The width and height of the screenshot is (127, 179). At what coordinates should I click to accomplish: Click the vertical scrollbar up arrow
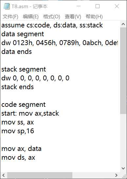point(123,24)
